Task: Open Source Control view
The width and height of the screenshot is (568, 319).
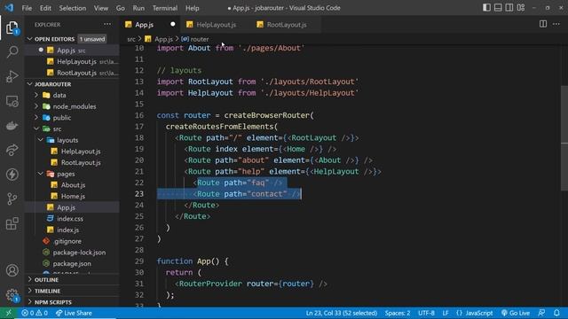Action: tap(12, 198)
